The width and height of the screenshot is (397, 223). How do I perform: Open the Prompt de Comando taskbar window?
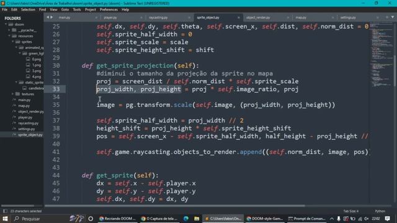pyautogui.click(x=307, y=219)
